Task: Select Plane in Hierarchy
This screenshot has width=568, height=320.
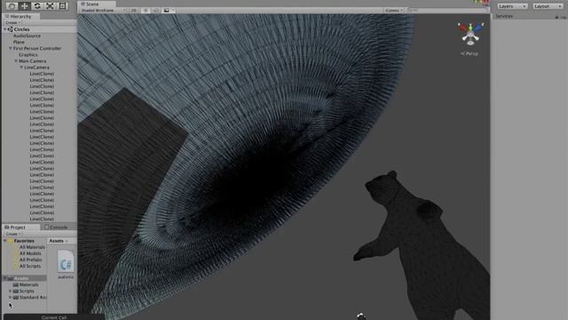Action: point(19,42)
